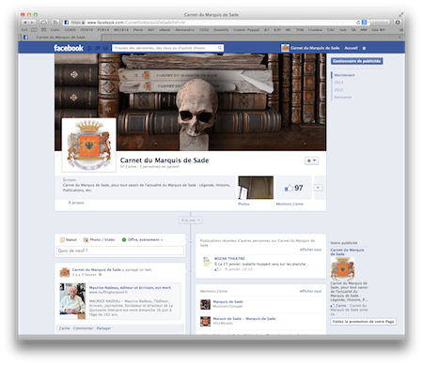This screenshot has width=423, height=365.
Task: Open the 'À la une' dropdown
Action: pos(190,221)
